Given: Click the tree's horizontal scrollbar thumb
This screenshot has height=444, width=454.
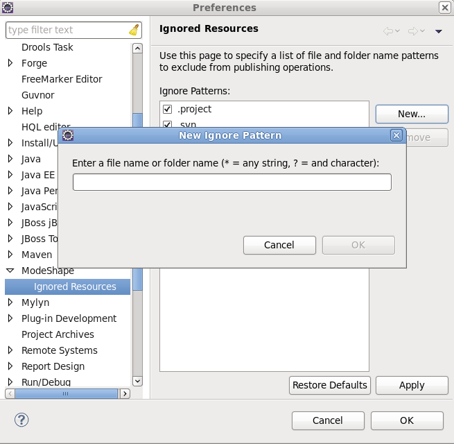Looking at the screenshot, I should tap(66, 393).
